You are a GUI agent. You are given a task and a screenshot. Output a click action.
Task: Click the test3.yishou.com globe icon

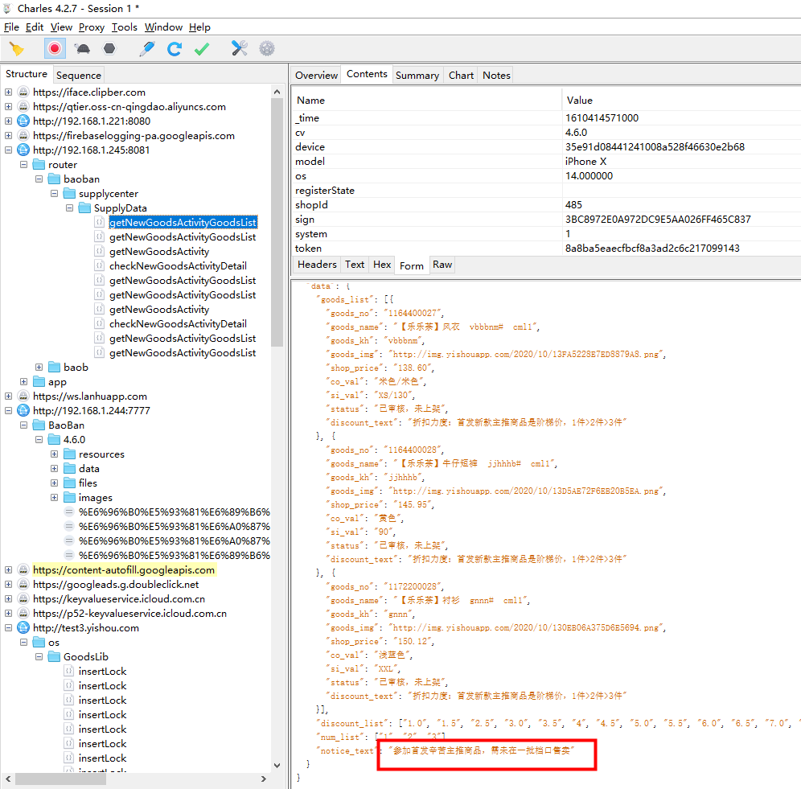pyautogui.click(x=23, y=627)
